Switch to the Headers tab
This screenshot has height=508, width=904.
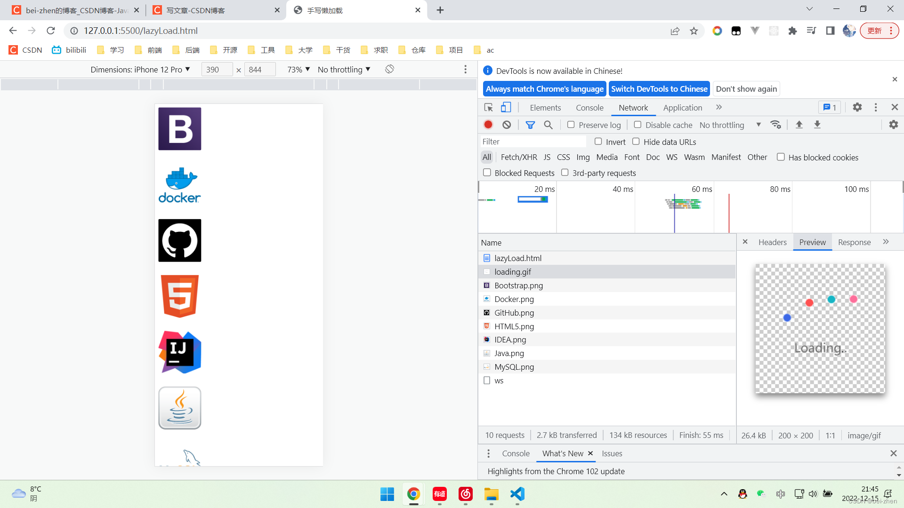point(772,242)
